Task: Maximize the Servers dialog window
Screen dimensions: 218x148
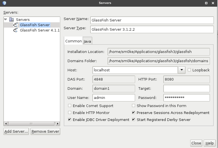Action: (206, 3)
